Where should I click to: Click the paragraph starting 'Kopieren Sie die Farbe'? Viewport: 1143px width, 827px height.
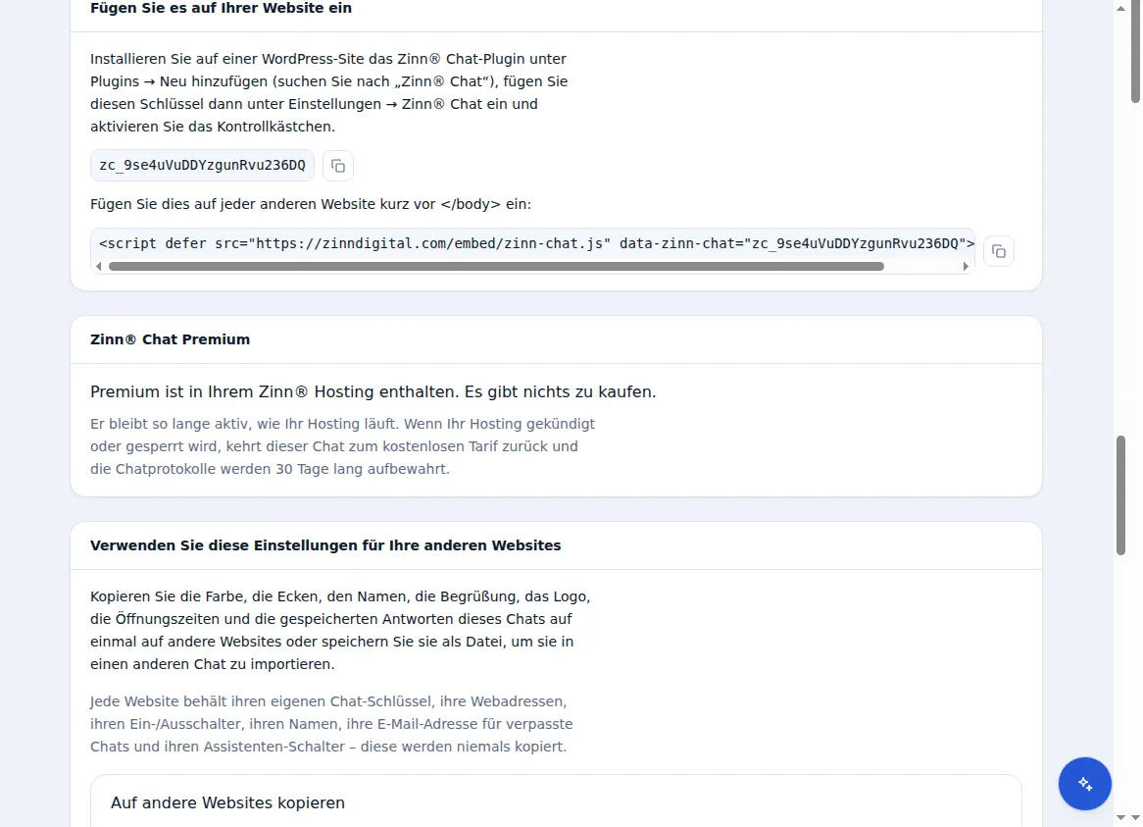tap(340, 630)
